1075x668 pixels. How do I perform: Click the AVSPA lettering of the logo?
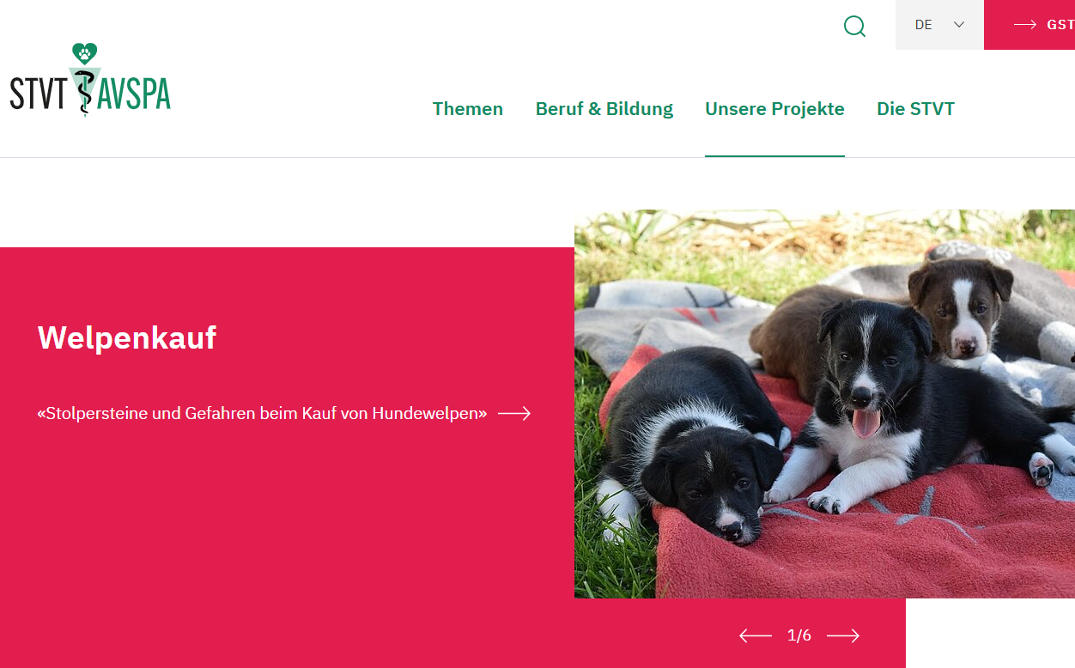point(135,93)
